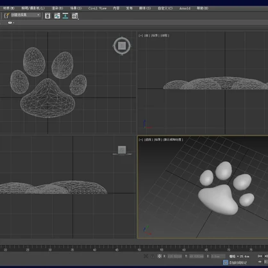This screenshot has width=268, height=268.
Task: Open the 场景(S) menu
Action: tap(76, 8)
